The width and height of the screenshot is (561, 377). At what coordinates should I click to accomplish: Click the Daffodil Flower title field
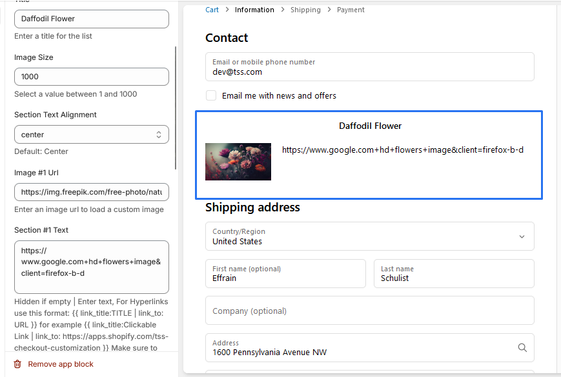pos(91,19)
